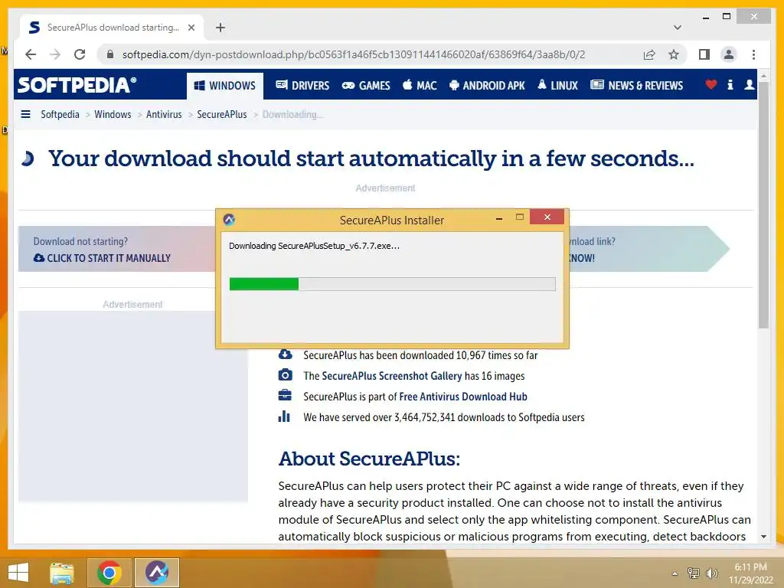
Task: Click the briefcase icon beside Download Hub
Action: pyautogui.click(x=285, y=396)
